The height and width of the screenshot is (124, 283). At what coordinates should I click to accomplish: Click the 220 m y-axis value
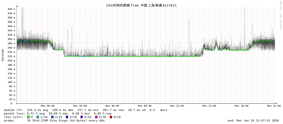11,56
